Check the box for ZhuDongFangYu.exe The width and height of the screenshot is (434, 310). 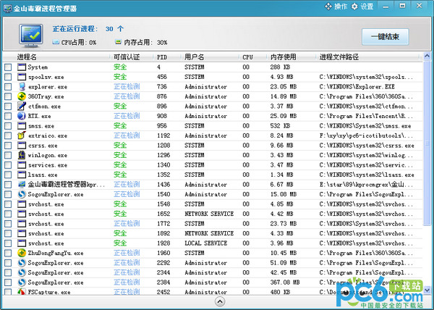8,254
